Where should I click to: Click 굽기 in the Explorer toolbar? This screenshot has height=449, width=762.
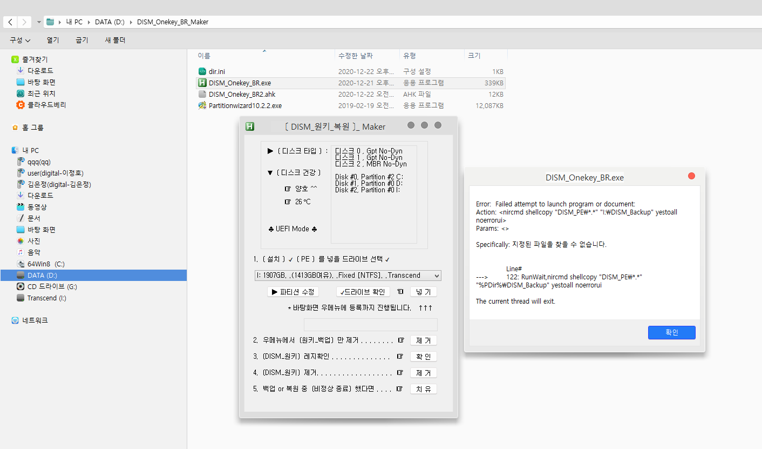[x=82, y=41]
